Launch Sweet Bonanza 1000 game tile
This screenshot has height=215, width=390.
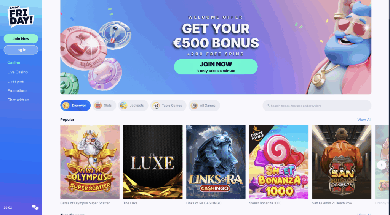(x=279, y=162)
